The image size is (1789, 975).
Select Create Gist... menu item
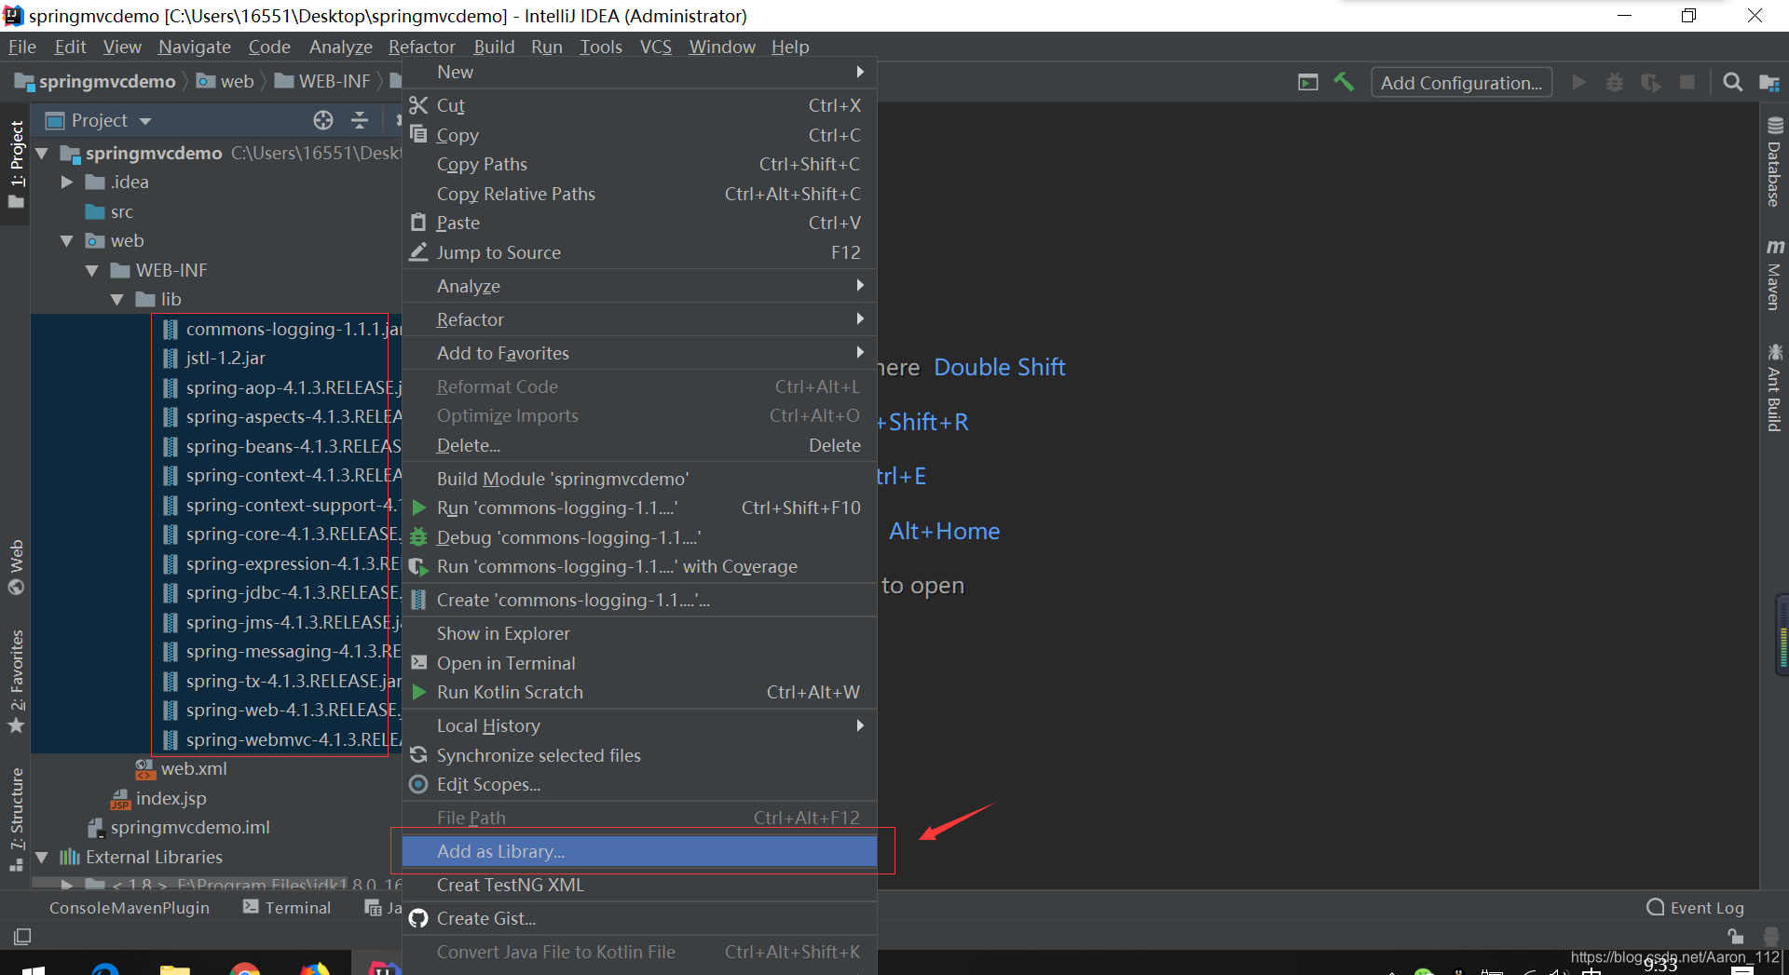pyautogui.click(x=639, y=918)
